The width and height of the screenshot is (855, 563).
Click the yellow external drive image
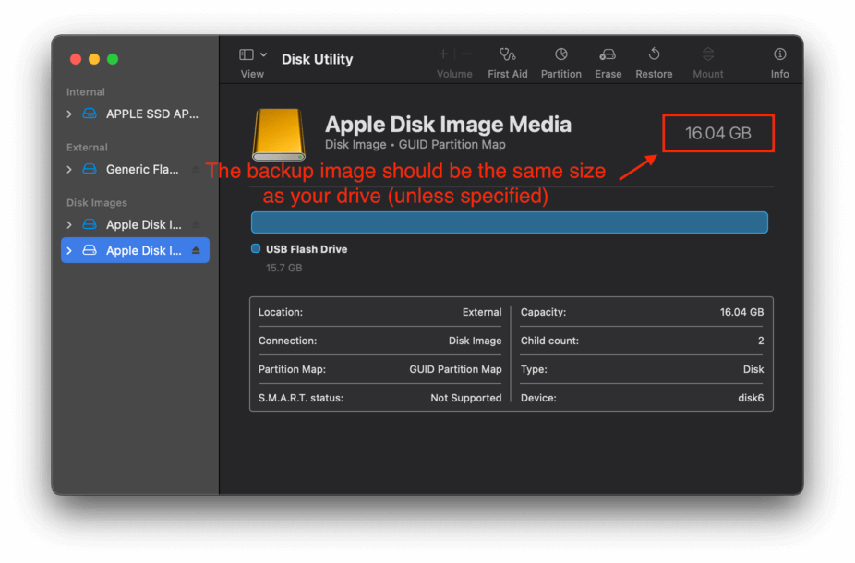coord(278,134)
